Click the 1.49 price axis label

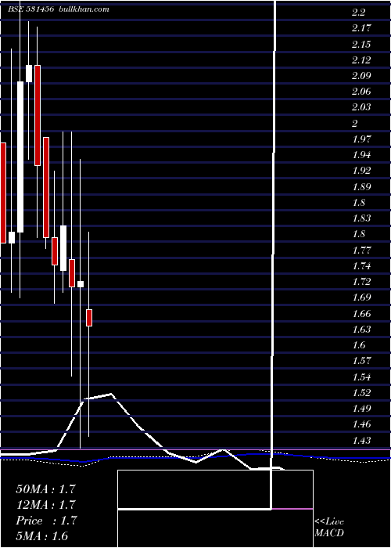(361, 409)
